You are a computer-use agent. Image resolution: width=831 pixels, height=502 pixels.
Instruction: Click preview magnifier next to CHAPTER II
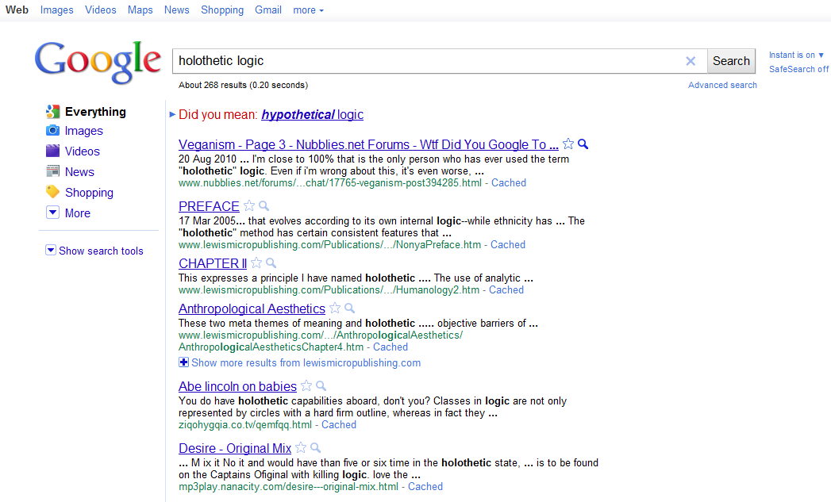(x=271, y=263)
